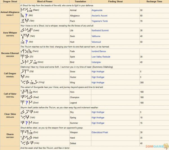Select the Call Dragon shout name
The width and height of the screenshot is (169, 150).
point(10,73)
